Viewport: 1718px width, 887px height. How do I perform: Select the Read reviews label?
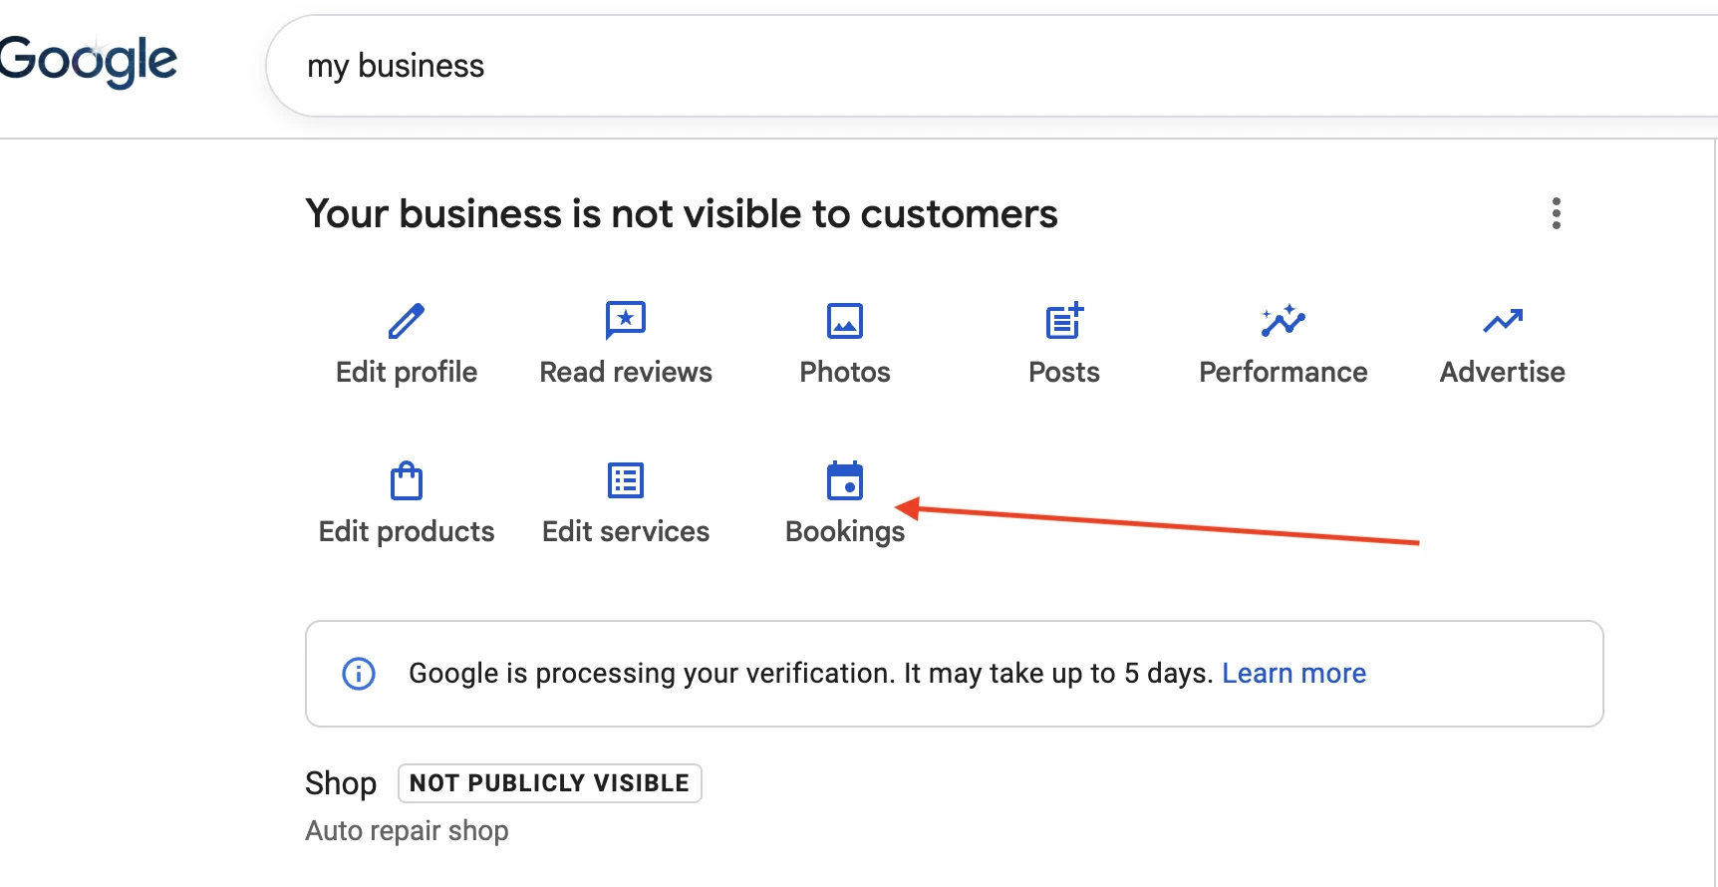(x=626, y=373)
